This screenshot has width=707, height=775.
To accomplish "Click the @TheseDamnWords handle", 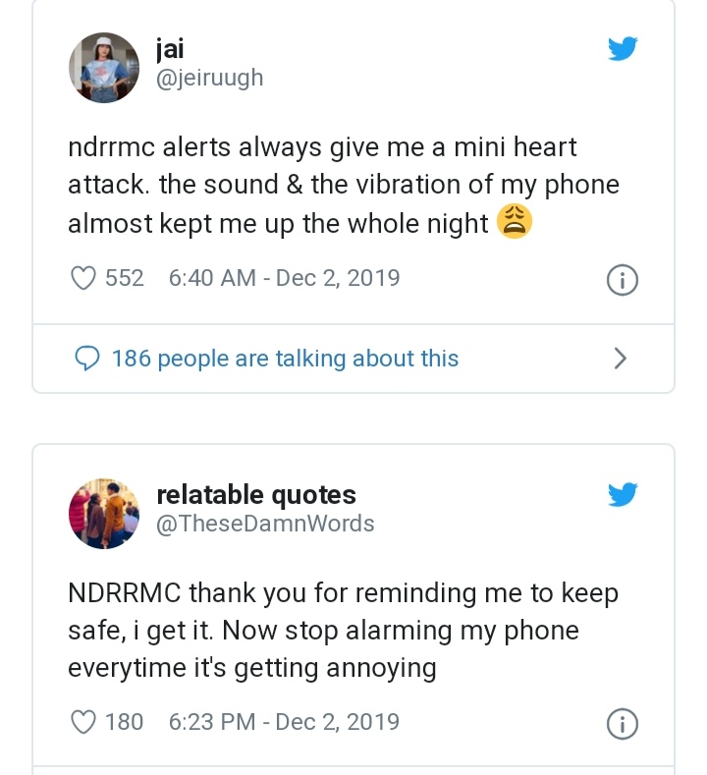I will point(265,524).
